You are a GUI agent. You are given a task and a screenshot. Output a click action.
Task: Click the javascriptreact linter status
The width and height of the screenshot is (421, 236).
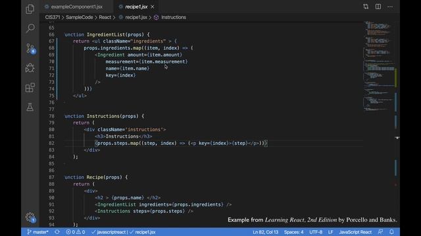pos(109,232)
